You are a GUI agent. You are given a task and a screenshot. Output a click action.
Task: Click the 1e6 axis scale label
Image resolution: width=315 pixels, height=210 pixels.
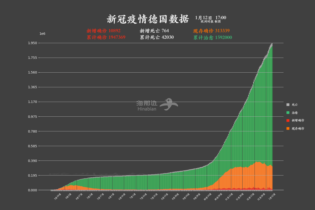pos(43,34)
